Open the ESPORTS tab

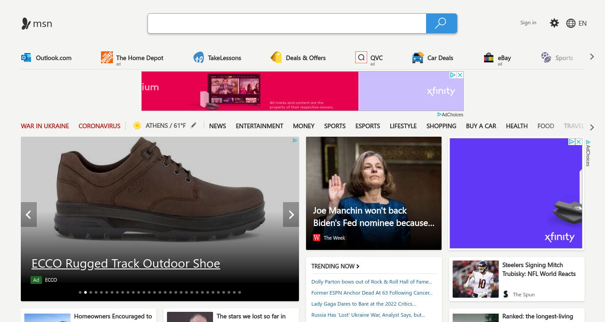coord(368,126)
